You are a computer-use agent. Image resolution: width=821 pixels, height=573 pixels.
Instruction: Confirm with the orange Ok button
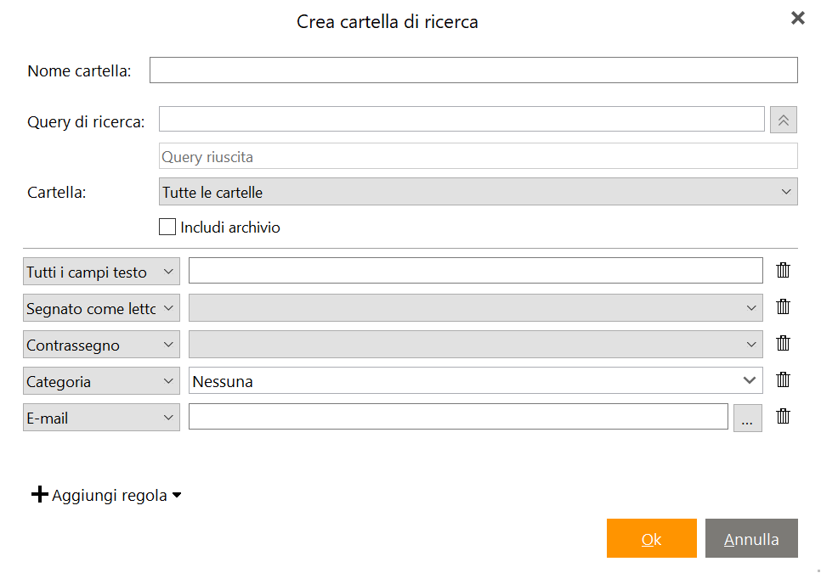click(x=651, y=538)
